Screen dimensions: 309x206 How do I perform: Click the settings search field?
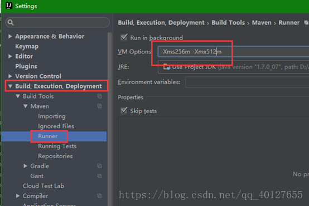[x=57, y=22]
